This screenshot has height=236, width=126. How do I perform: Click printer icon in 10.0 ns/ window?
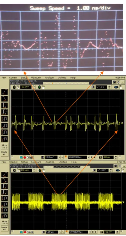pyautogui.click(x=31, y=157)
